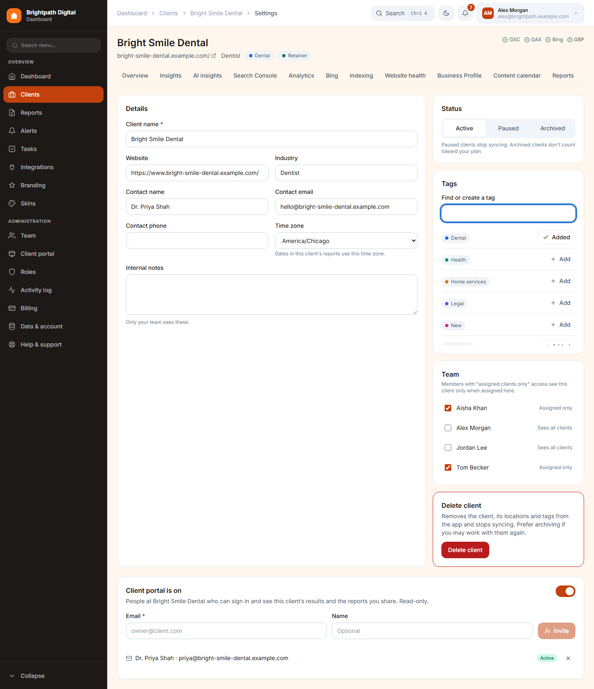Add the Legal tag
This screenshot has height=689, width=594.
(561, 303)
